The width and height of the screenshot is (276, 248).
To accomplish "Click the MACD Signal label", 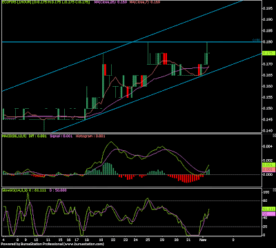I will pos(61,136).
